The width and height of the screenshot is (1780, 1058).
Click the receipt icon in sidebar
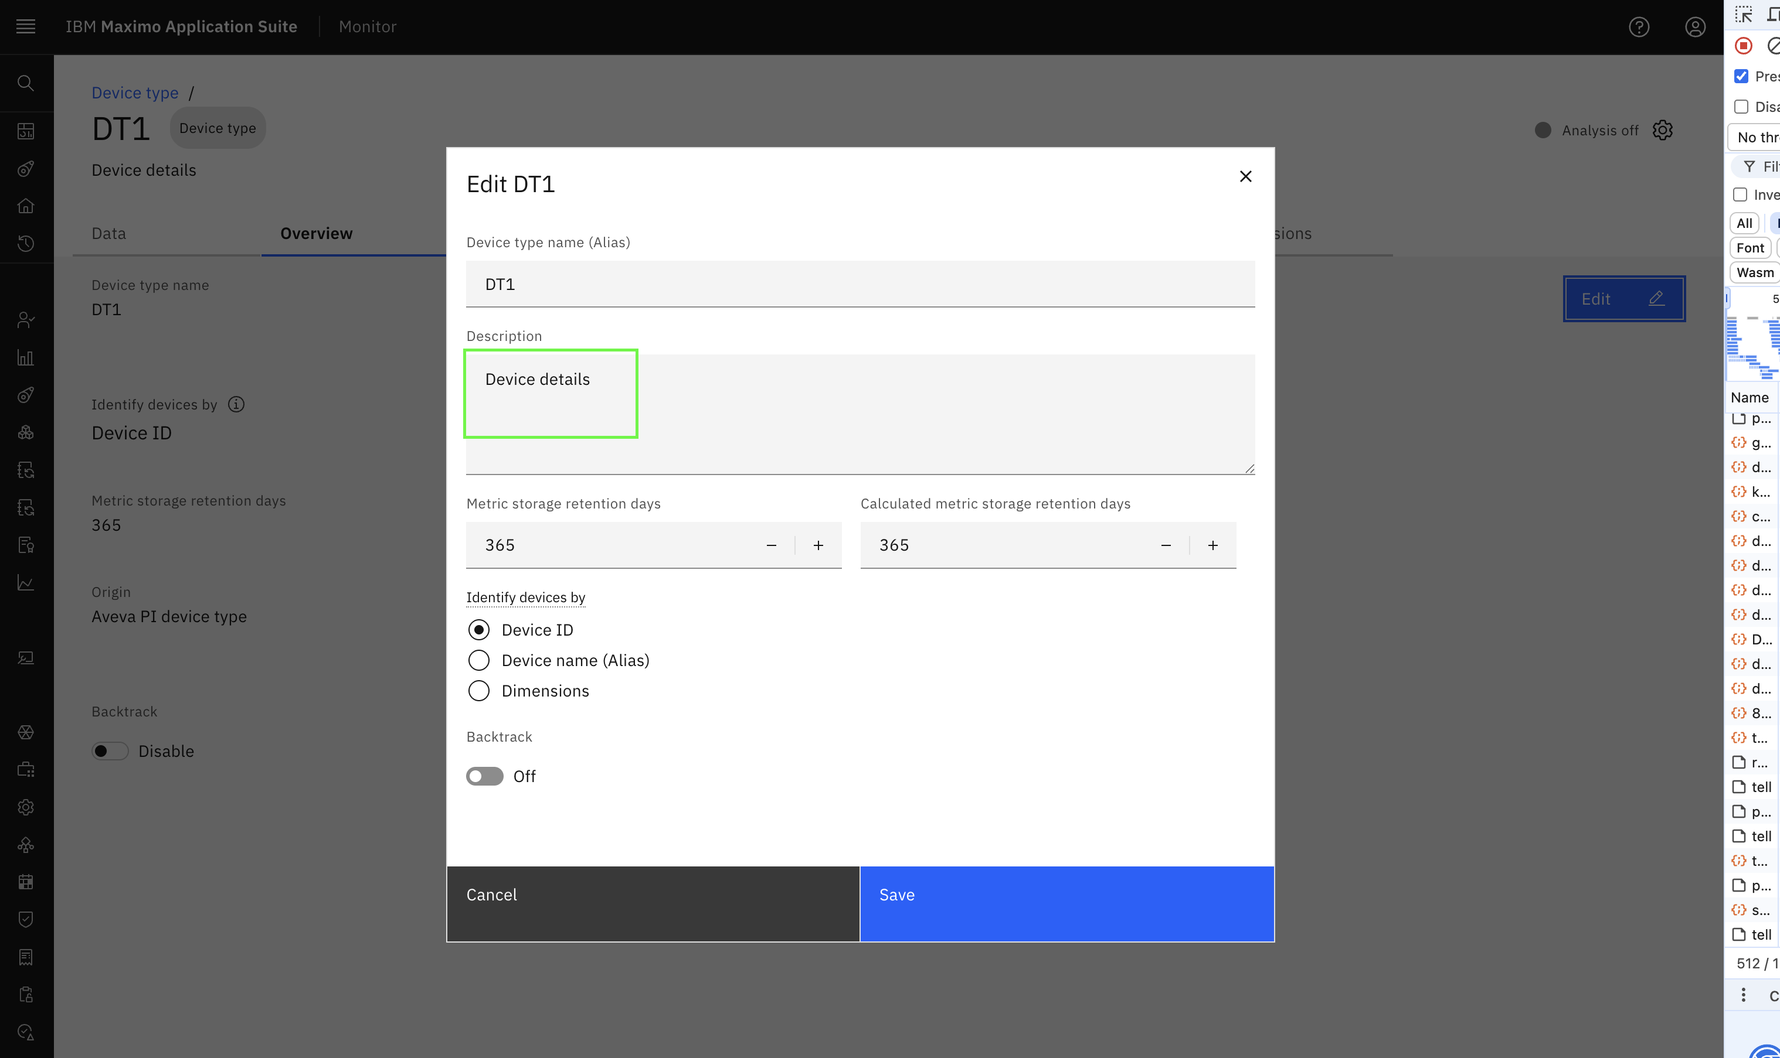point(26,957)
